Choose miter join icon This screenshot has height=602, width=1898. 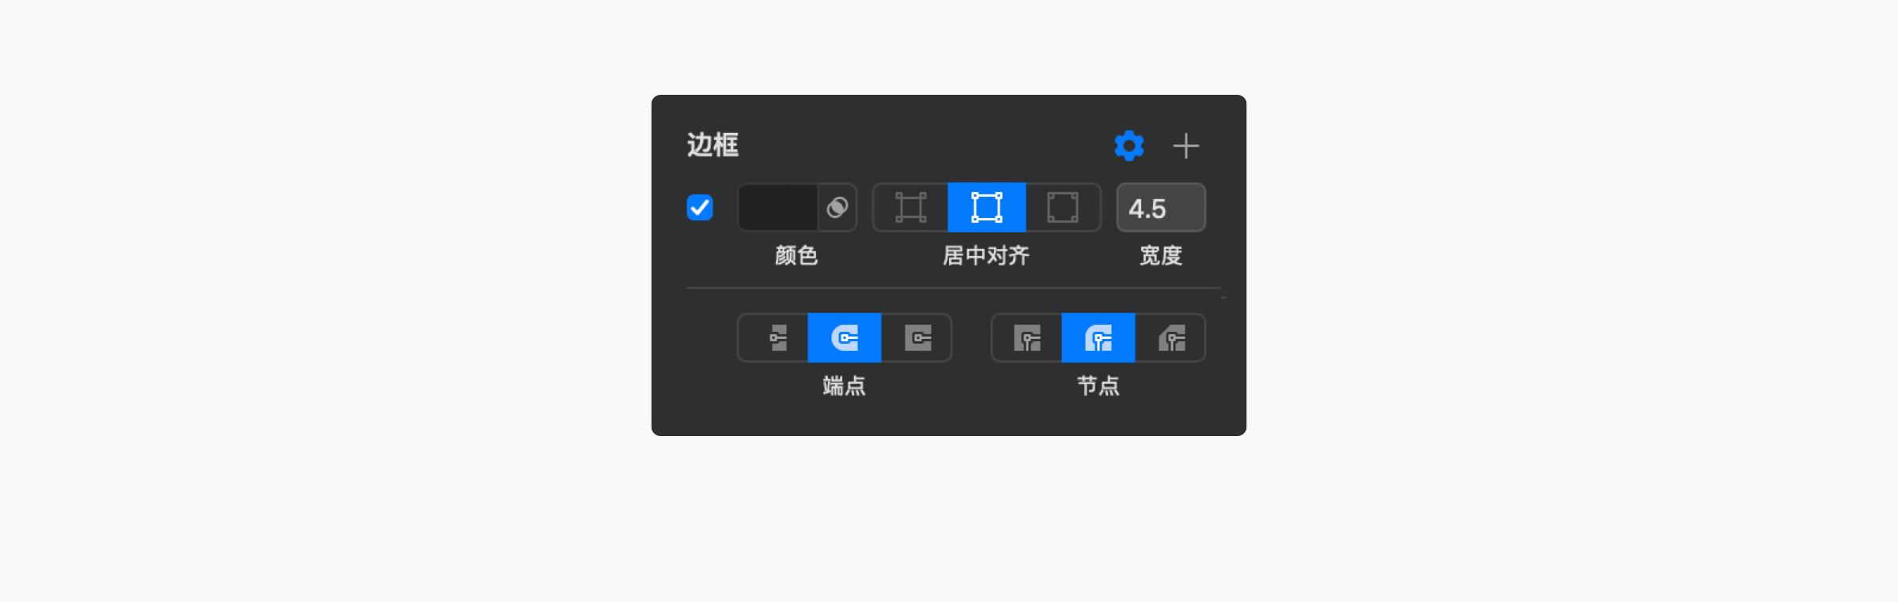(1027, 337)
